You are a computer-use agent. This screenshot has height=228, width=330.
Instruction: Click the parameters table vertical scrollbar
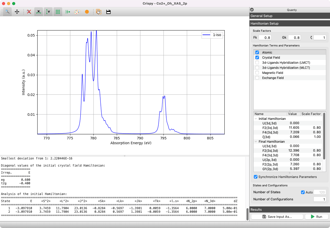324,136
